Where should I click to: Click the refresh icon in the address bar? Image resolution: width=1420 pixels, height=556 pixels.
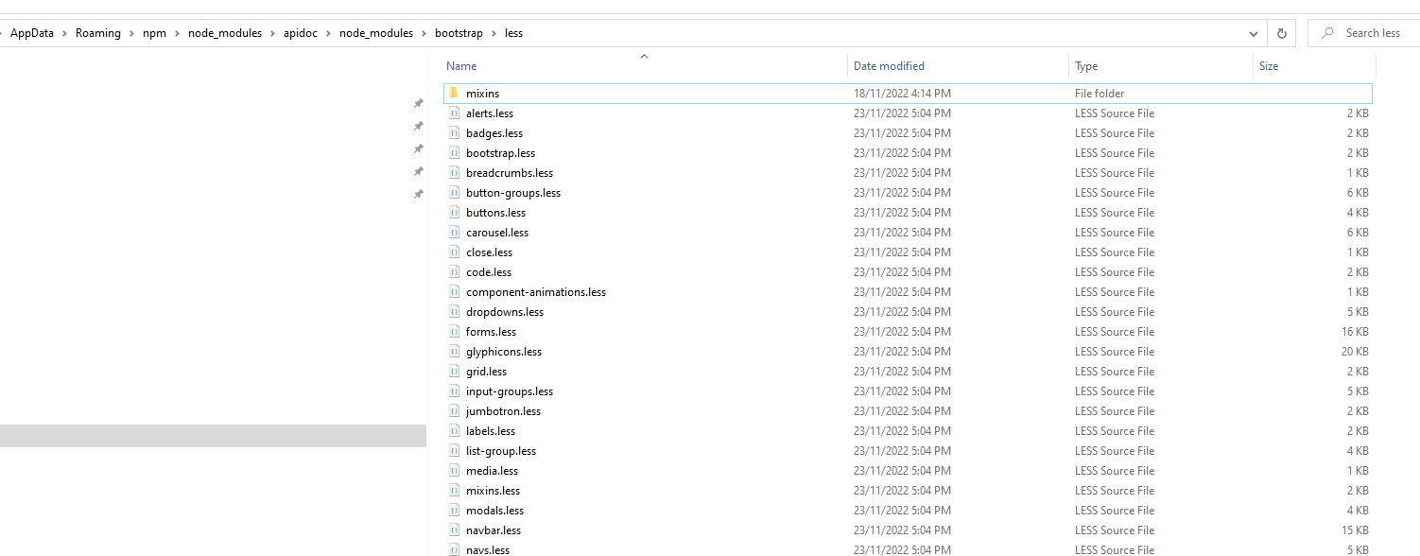click(x=1282, y=33)
